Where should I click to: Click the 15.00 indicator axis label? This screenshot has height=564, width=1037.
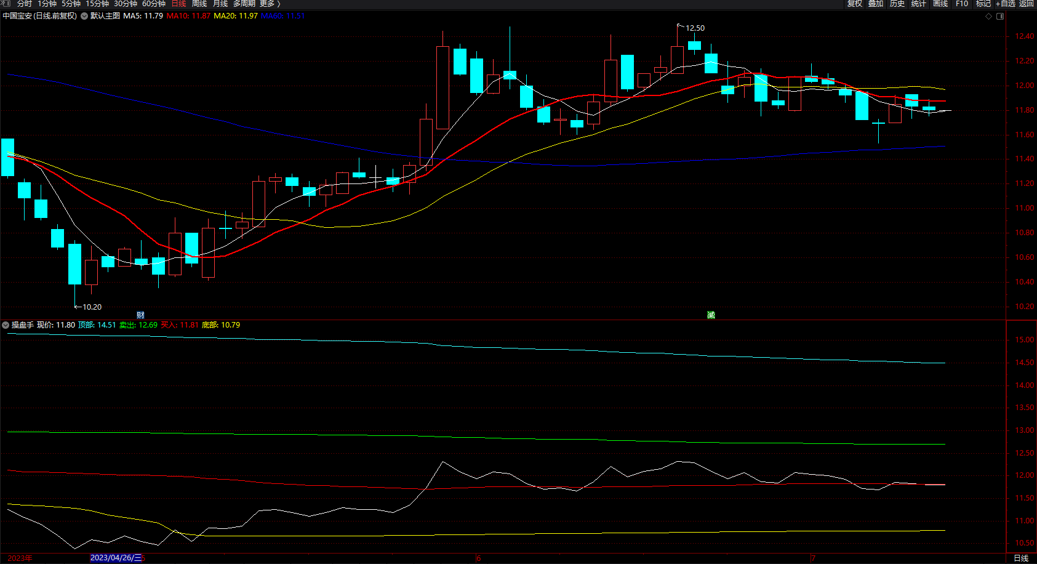pos(1025,340)
